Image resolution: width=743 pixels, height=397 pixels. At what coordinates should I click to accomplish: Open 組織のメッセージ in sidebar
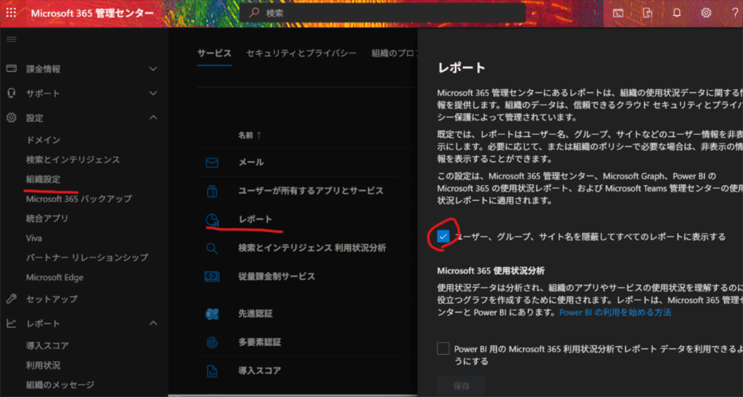(x=60, y=385)
